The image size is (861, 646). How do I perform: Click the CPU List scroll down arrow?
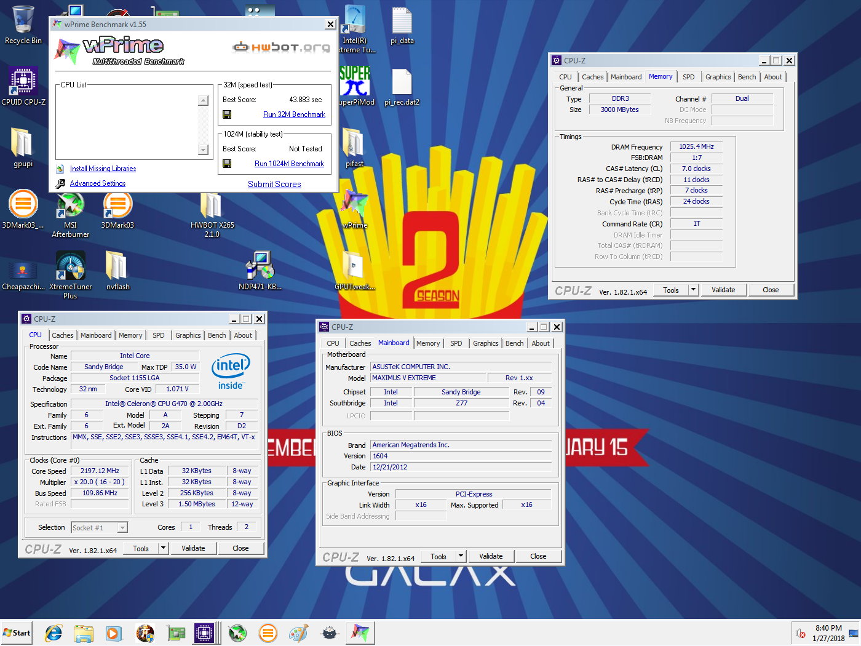coord(203,150)
